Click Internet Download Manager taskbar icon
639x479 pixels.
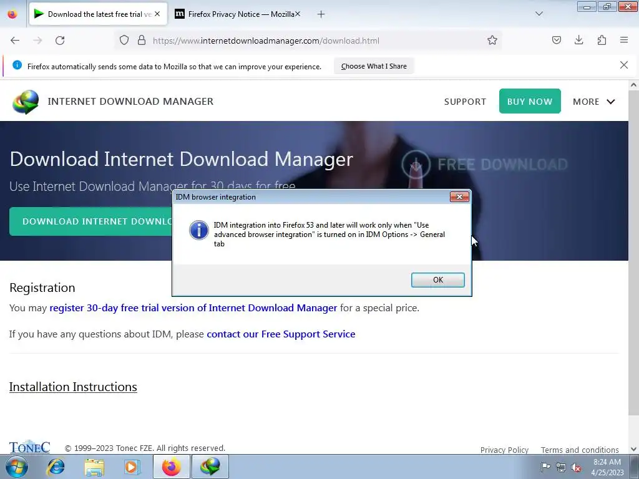(x=210, y=467)
